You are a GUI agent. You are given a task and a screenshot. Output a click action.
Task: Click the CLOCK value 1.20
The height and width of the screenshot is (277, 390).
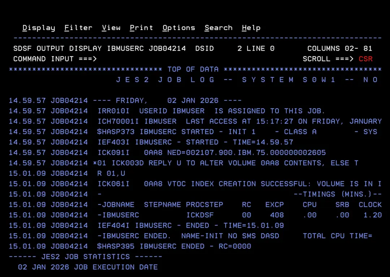click(x=372, y=215)
